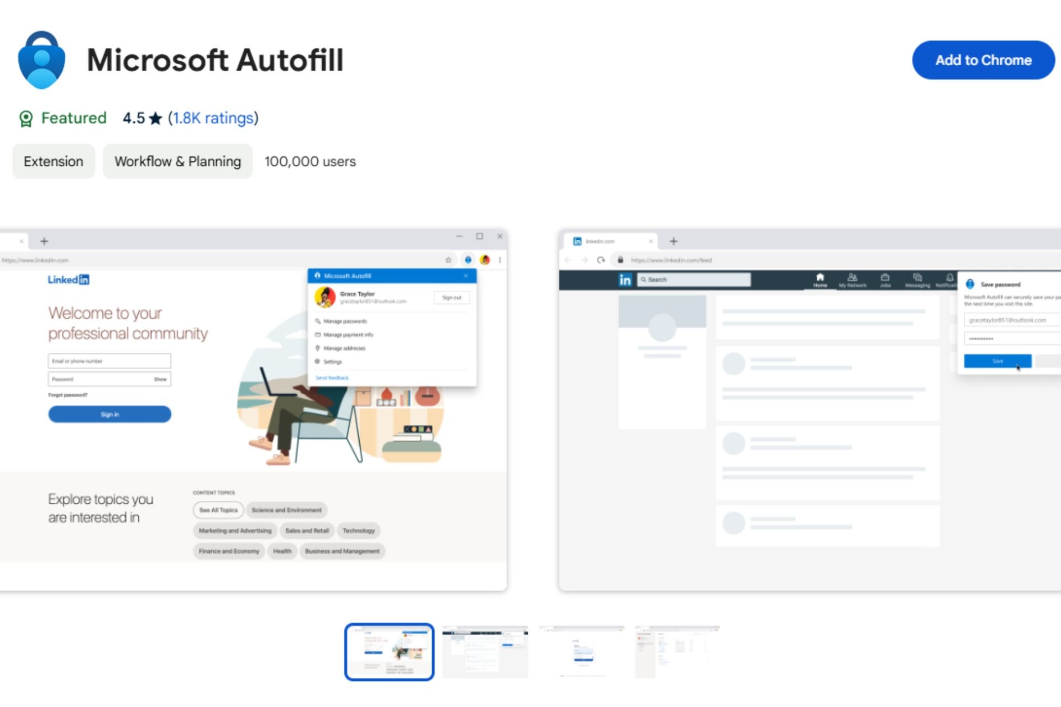
Task: Click the Microsoft Autofill title
Action: [215, 60]
